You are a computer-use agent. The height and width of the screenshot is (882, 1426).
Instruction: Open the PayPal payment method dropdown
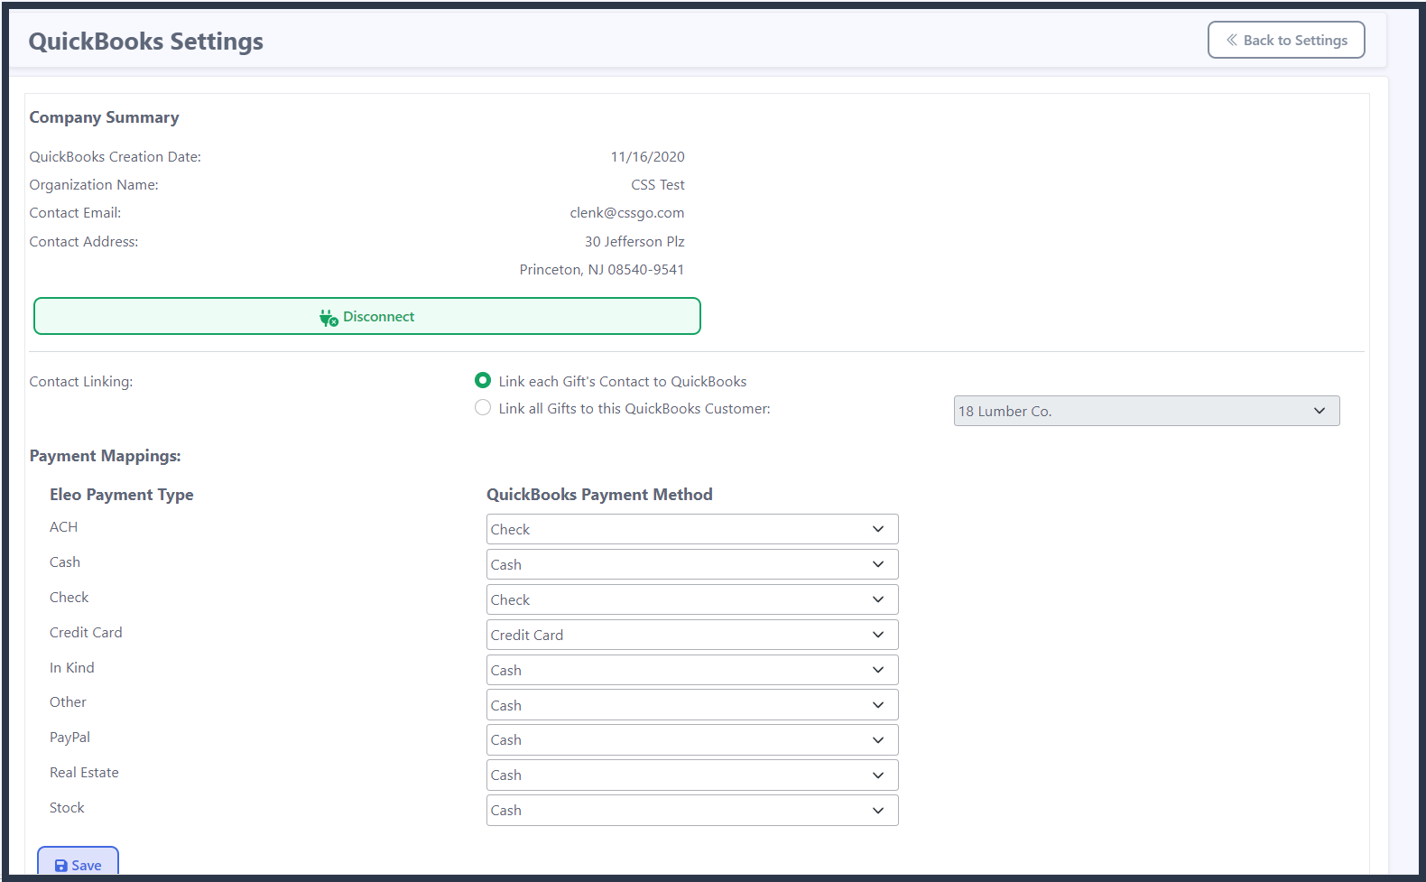(692, 740)
